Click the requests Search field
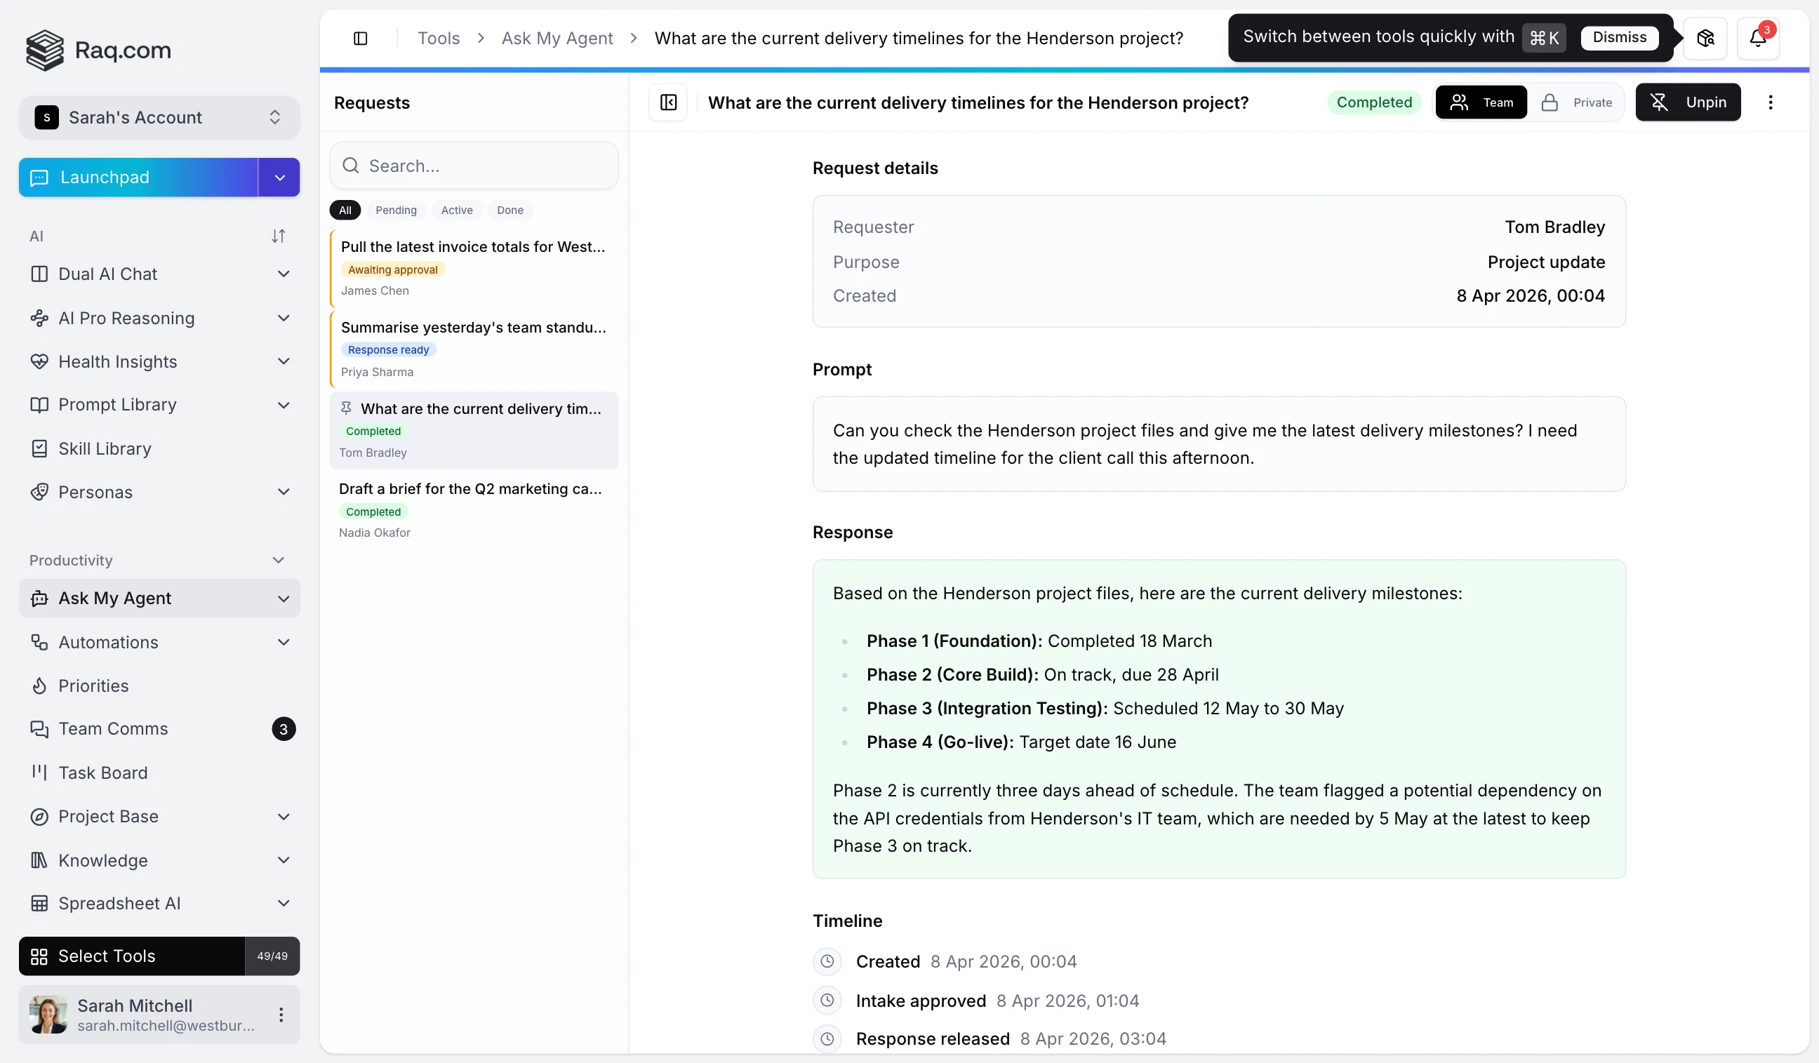Image resolution: width=1819 pixels, height=1063 pixels. tap(474, 166)
